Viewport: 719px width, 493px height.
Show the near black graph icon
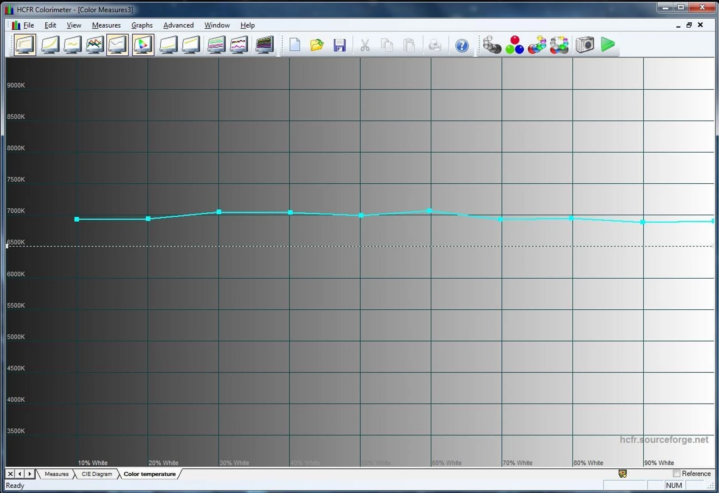pos(168,45)
